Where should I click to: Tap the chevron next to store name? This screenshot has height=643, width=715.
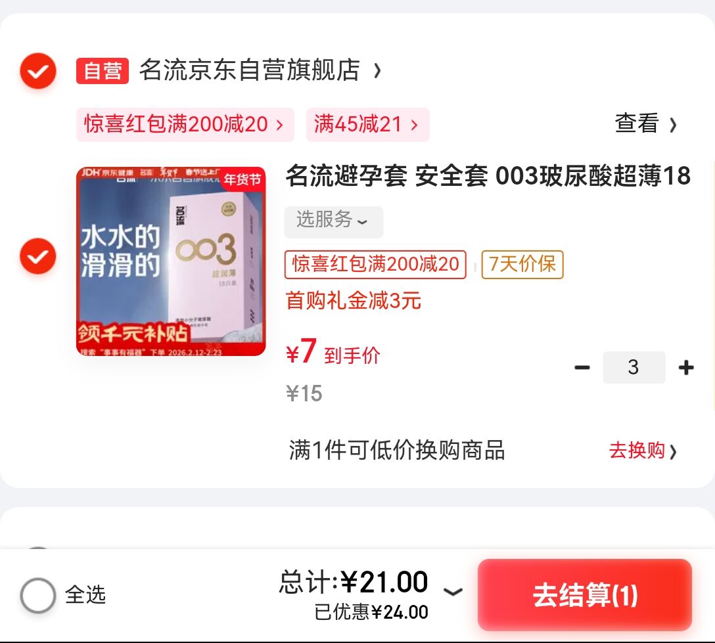[377, 71]
